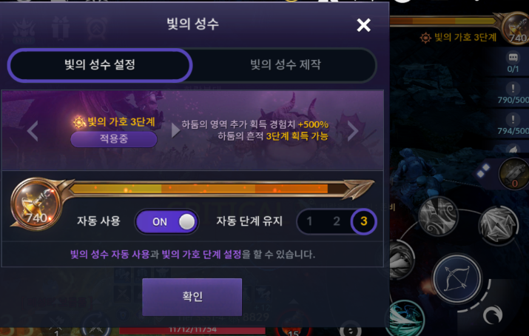Click the holy water bottle icon showing 740
The height and width of the screenshot is (336, 529).
36,204
